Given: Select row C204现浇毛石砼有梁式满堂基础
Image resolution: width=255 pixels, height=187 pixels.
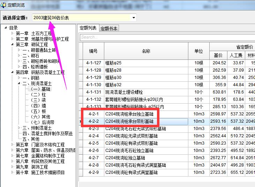Looking at the screenshot, I should tap(167, 165).
